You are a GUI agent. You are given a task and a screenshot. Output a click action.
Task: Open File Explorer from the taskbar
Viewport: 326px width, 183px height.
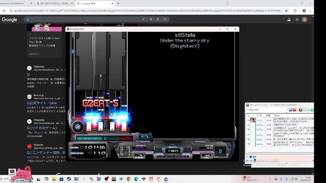pos(54,179)
